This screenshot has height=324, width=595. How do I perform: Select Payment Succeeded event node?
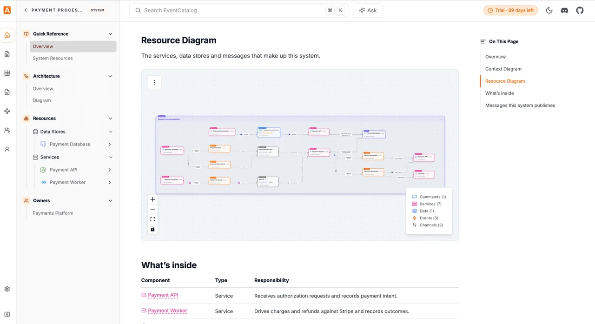click(219, 164)
